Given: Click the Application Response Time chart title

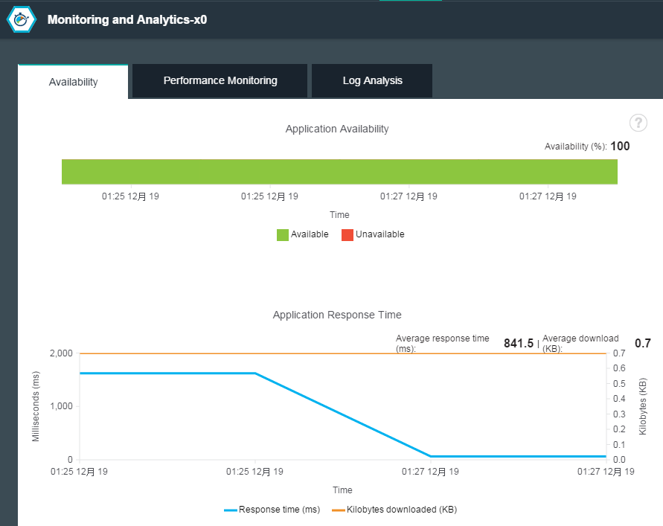Looking at the screenshot, I should pos(337,315).
